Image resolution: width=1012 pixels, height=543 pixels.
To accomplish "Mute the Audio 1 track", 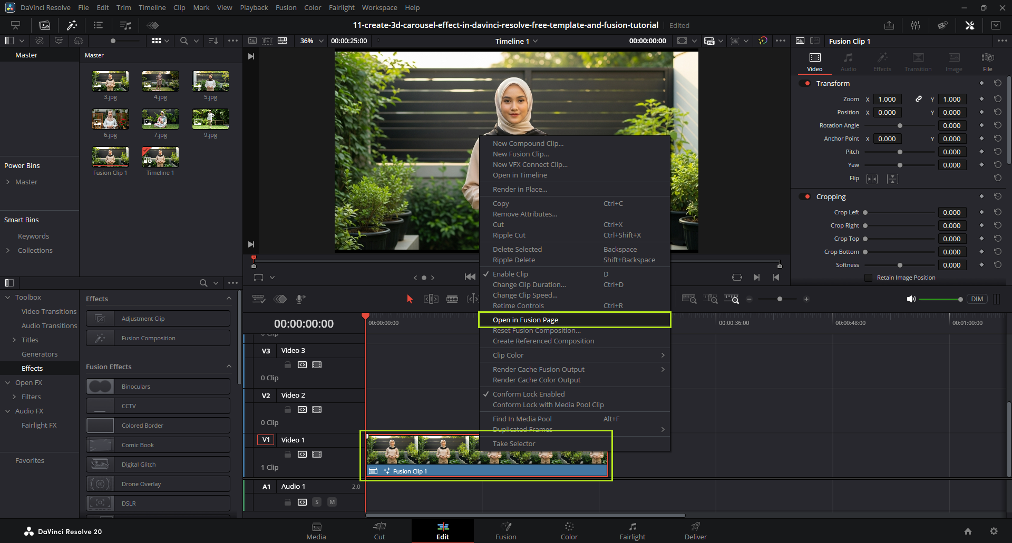I will pos(332,502).
